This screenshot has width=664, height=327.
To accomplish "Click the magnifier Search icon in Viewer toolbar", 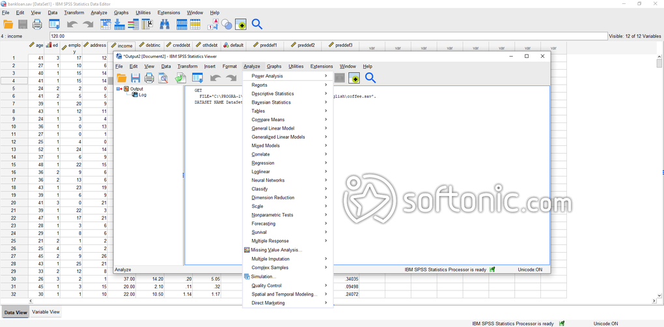I will click(370, 78).
